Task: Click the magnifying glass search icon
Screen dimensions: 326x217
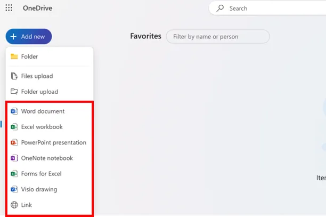Action: click(x=220, y=9)
